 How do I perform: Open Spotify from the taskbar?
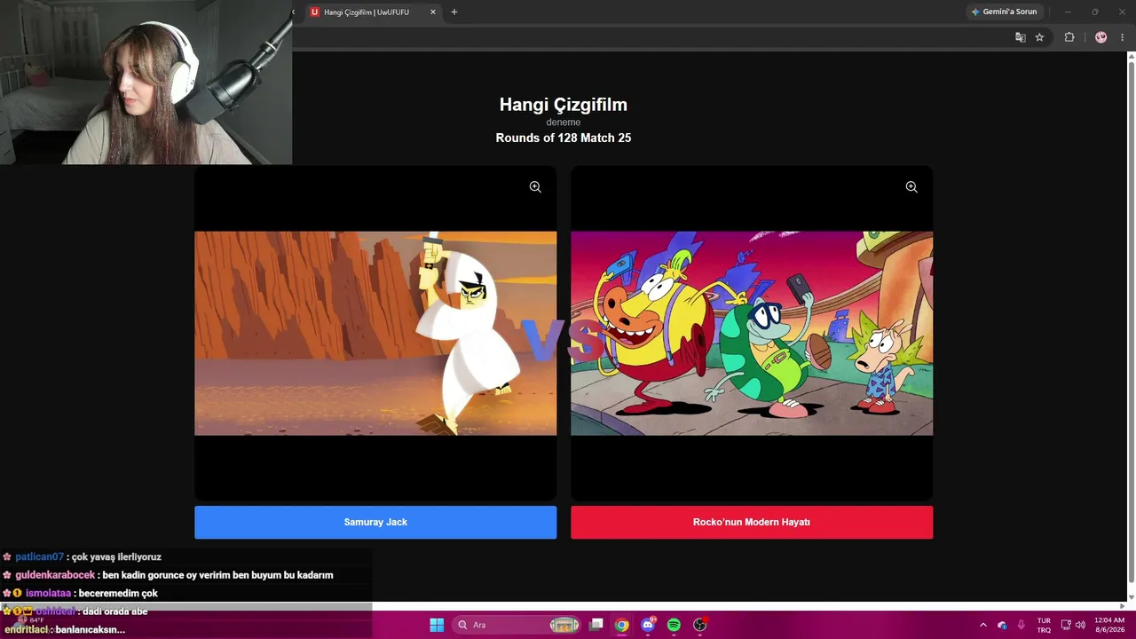(674, 625)
